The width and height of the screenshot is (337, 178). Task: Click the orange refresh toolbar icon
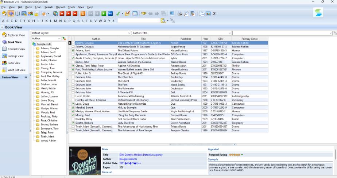tap(83, 13)
